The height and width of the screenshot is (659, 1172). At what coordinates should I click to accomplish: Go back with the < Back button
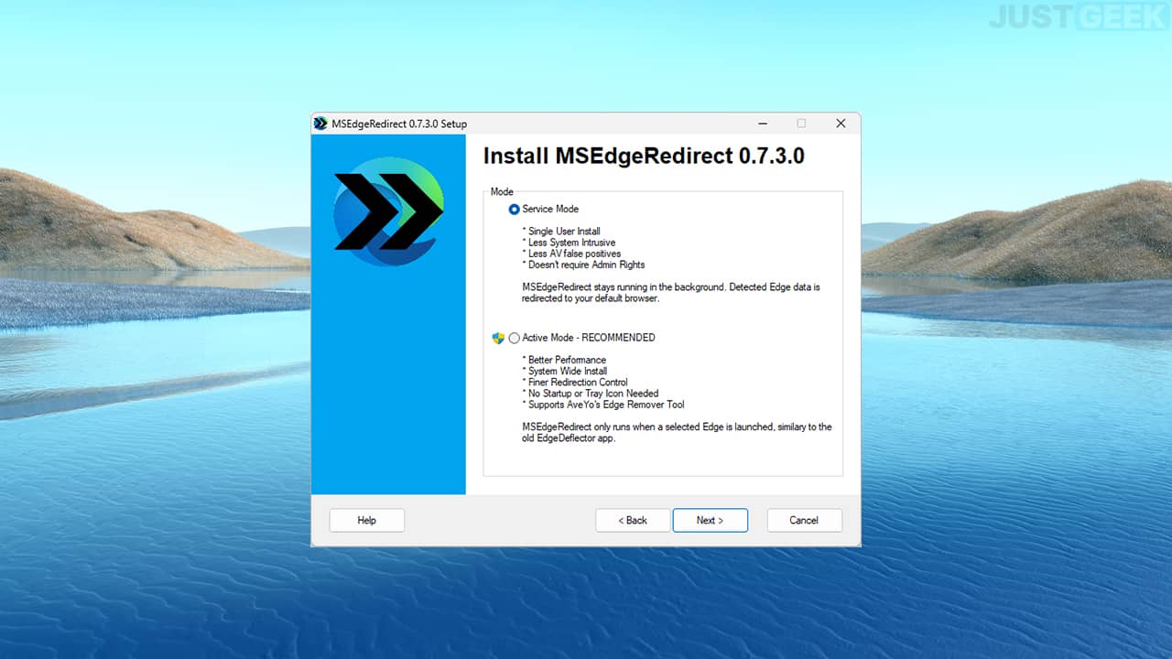tap(633, 520)
